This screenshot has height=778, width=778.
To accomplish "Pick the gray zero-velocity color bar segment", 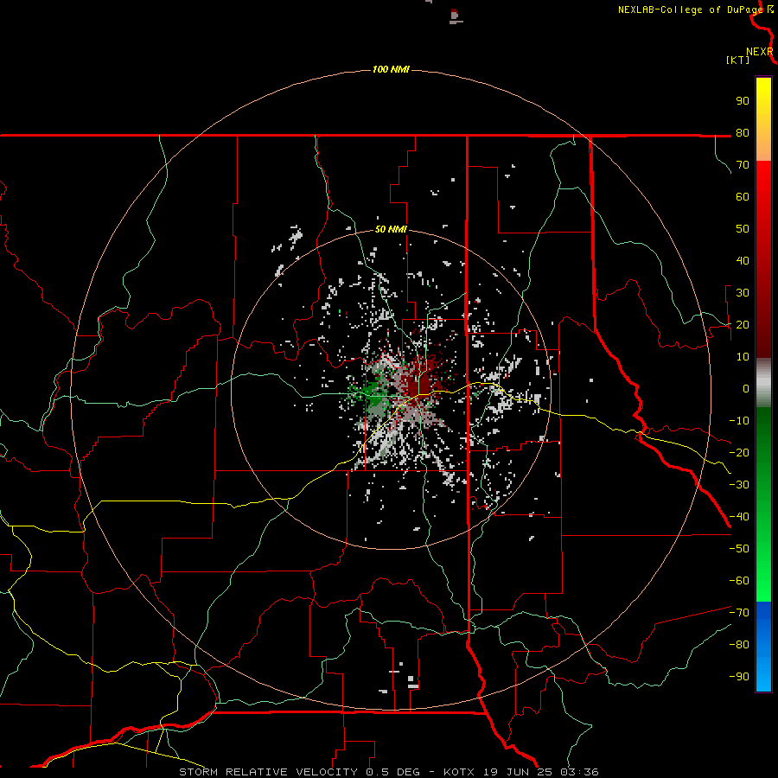I will [763, 383].
